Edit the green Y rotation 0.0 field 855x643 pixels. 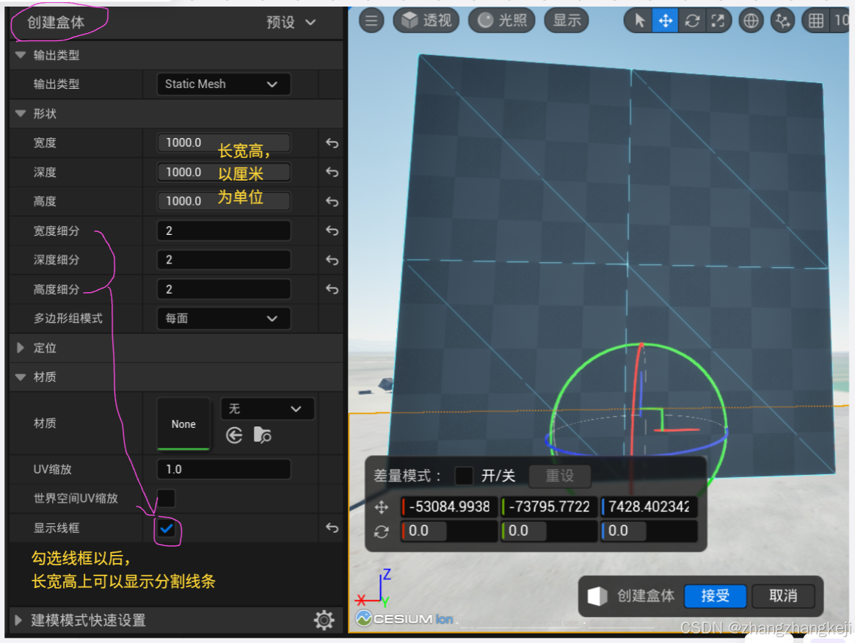[x=548, y=531]
